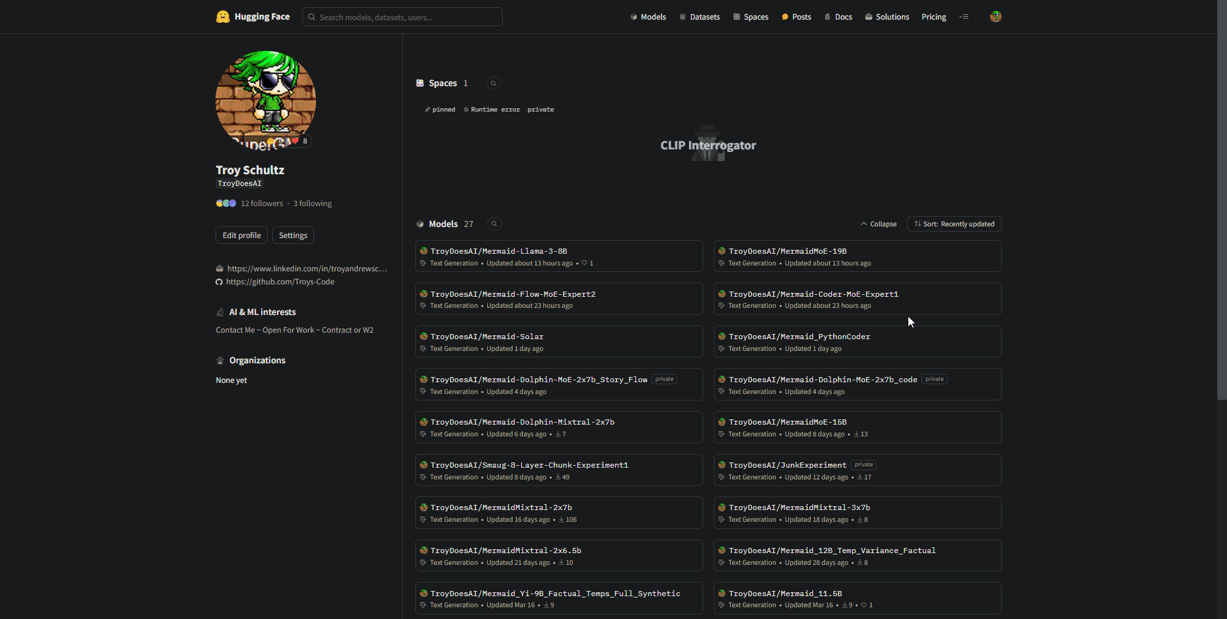This screenshot has height=619, width=1227.
Task: Click the followers avatar group icons
Action: click(226, 204)
